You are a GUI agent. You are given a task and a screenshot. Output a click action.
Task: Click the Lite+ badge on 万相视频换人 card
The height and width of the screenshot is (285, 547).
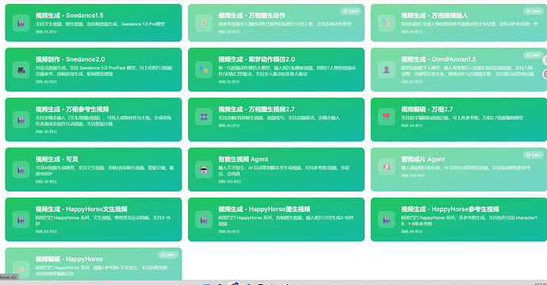coord(534,11)
